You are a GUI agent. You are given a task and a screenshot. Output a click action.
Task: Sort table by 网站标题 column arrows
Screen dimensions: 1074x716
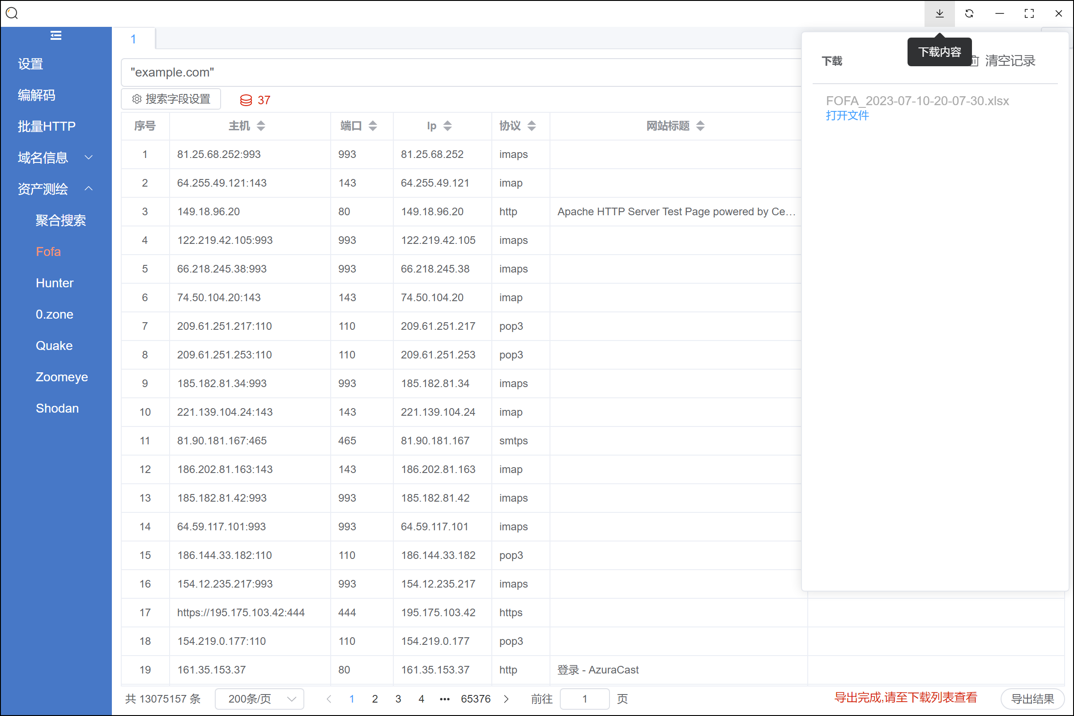pos(700,126)
